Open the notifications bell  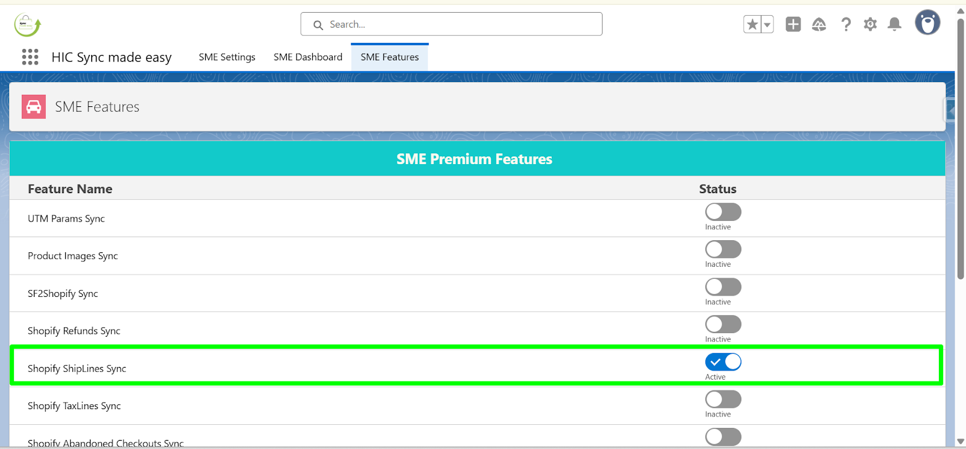pyautogui.click(x=894, y=24)
